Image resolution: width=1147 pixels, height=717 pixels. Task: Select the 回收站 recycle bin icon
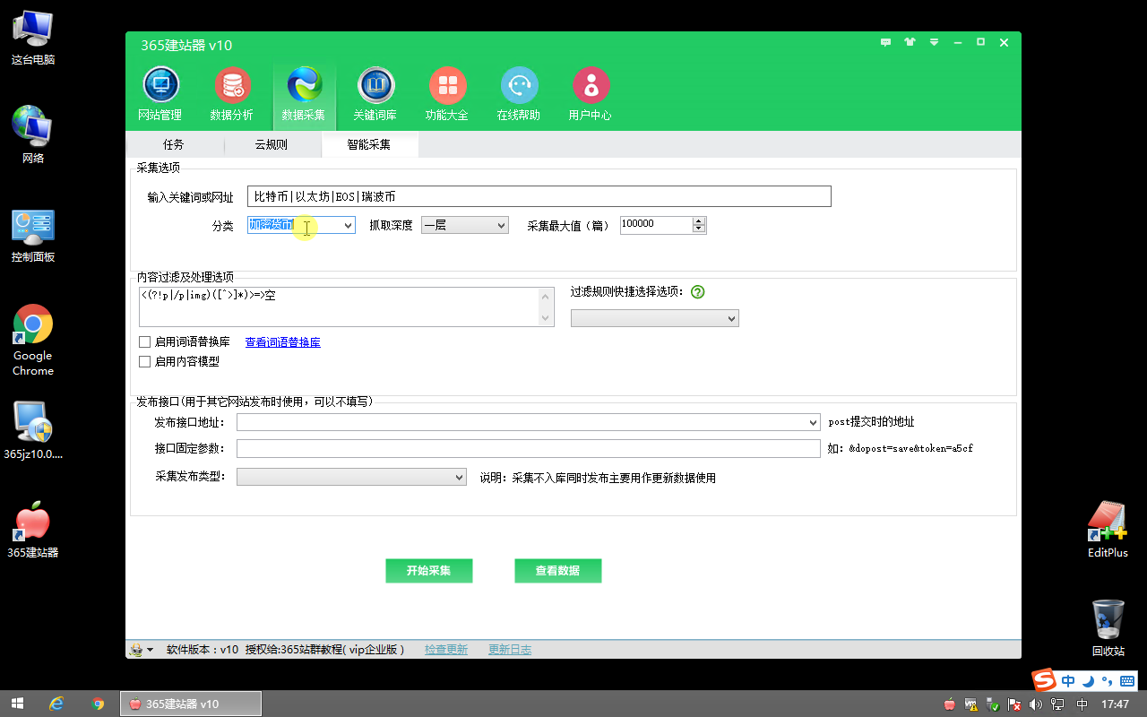coord(1108,628)
